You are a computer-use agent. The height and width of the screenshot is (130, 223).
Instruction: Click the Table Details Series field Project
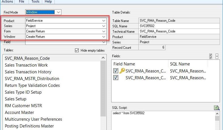tap(179, 42)
